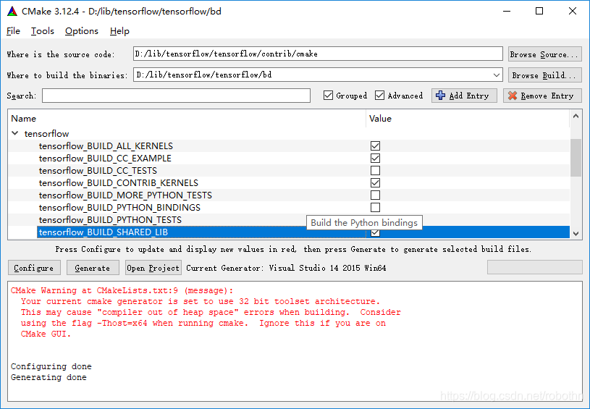Select tensorflow_BUILD_ALL_KERNELS row name

(x=106, y=146)
